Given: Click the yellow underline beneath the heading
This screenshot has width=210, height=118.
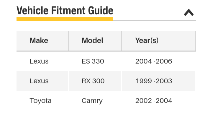Looking at the screenshot, I should coord(65,19).
